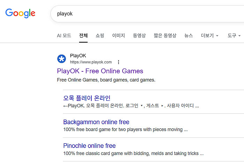Viewport: 244px width, 163px height.
Task: Click the search box containing playok
Action: click(147, 14)
